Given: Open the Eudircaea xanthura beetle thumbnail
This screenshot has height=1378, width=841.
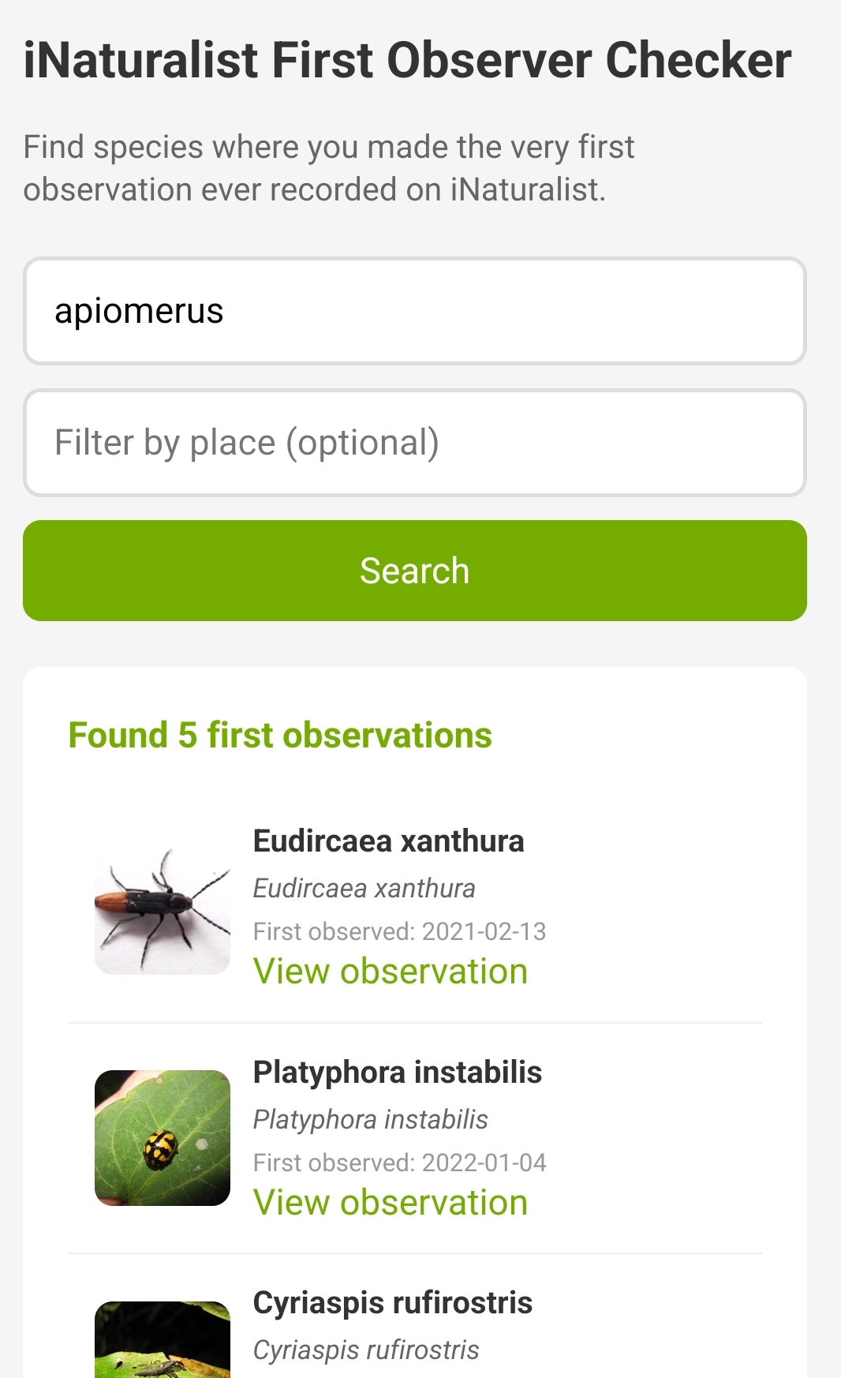Looking at the screenshot, I should (x=163, y=907).
